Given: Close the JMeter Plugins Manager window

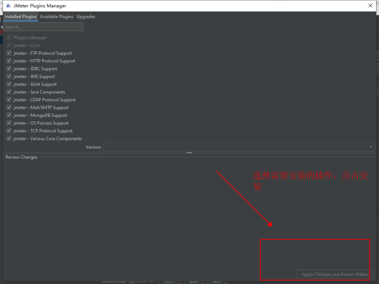Looking at the screenshot, I should [x=370, y=6].
